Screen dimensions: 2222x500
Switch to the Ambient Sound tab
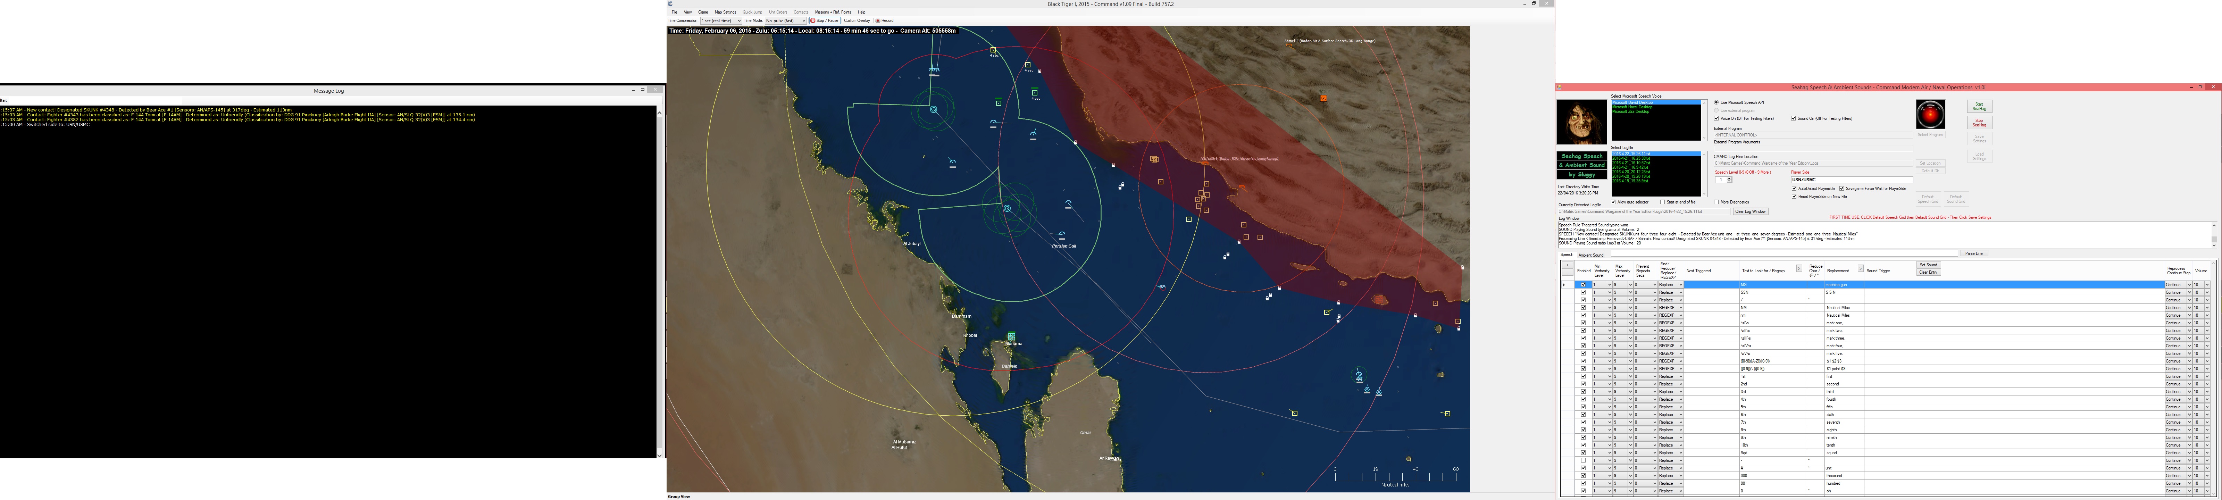coord(1592,255)
